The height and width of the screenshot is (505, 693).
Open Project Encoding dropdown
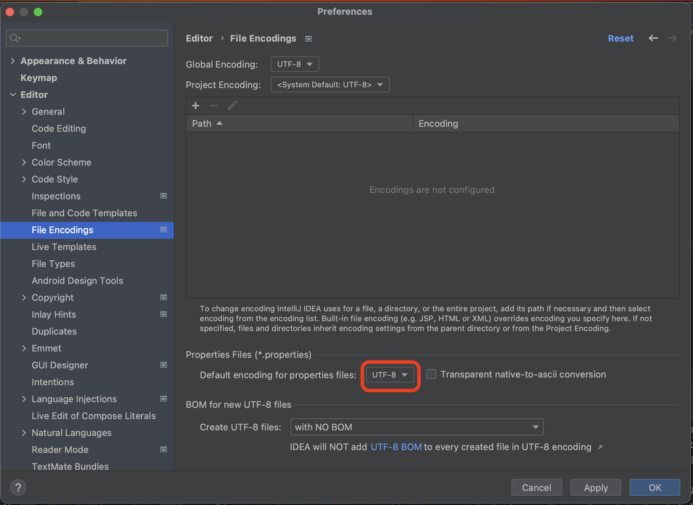330,85
